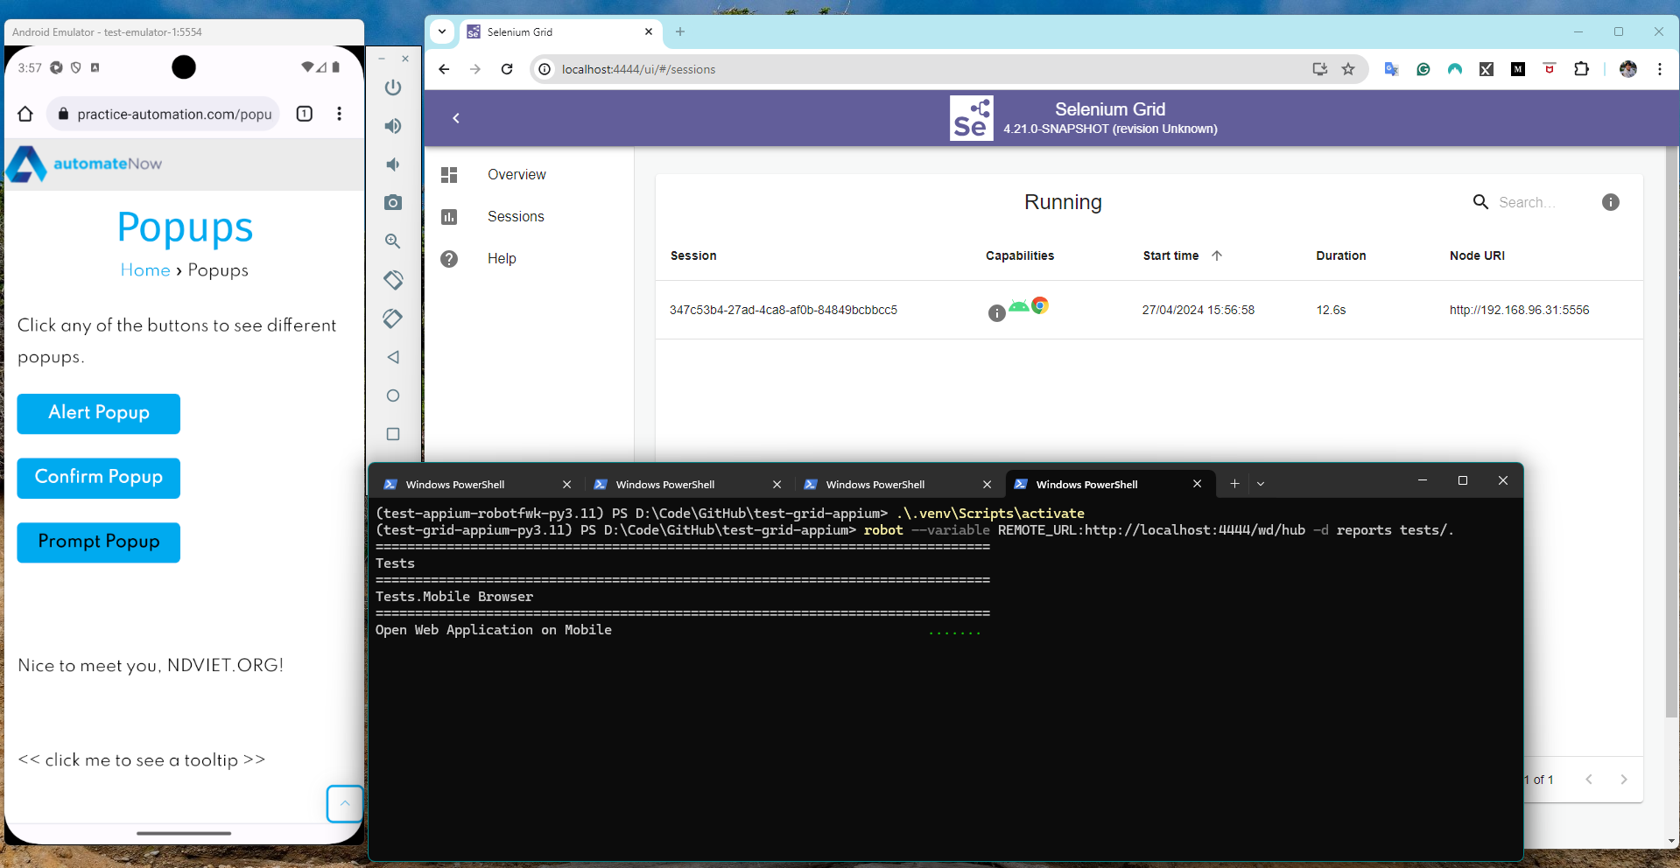Click the emulator volume up icon

coord(393,126)
